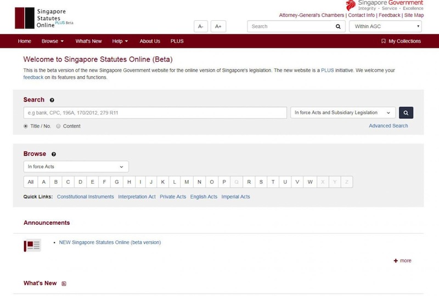Screen dimensions: 439x296
Task: Browse acts starting with W
Action: point(310,182)
